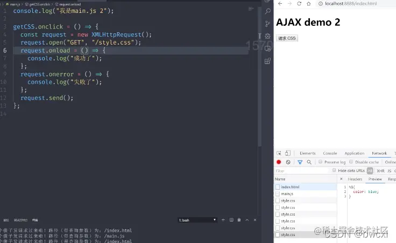Viewport: 396px width, 243px height.
Task: Go forward in the browser
Action: coord(289,4)
